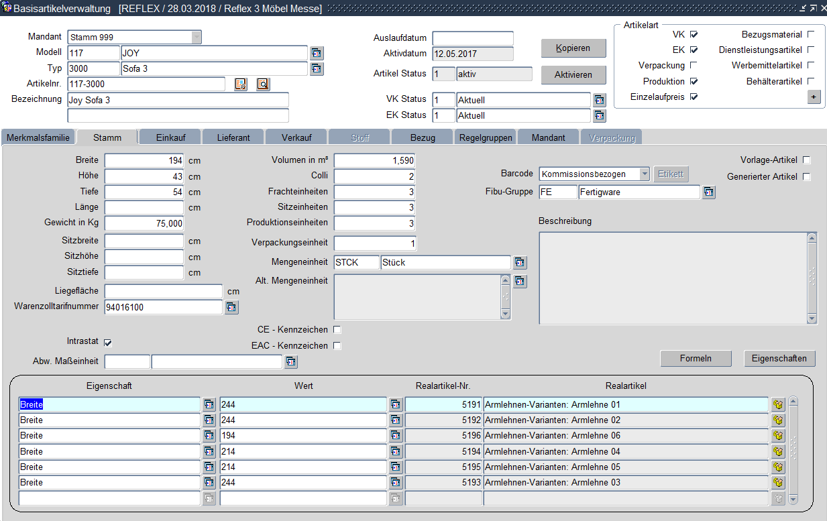Disable the Intrastat checkbox
Viewport: 827px width, 521px height.
click(x=108, y=343)
